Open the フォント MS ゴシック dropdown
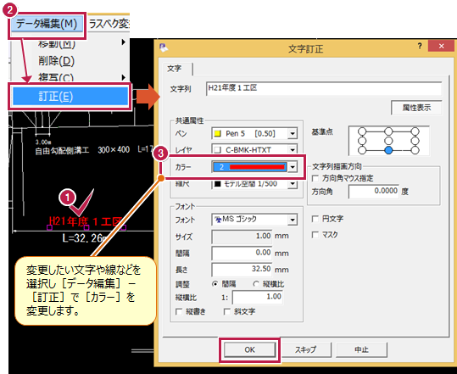Image resolution: width=457 pixels, height=374 pixels. (293, 220)
